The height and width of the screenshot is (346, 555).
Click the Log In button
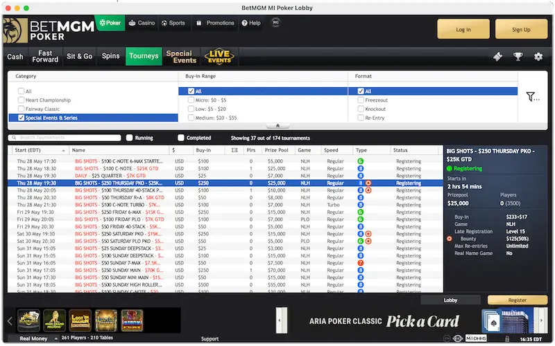click(463, 29)
